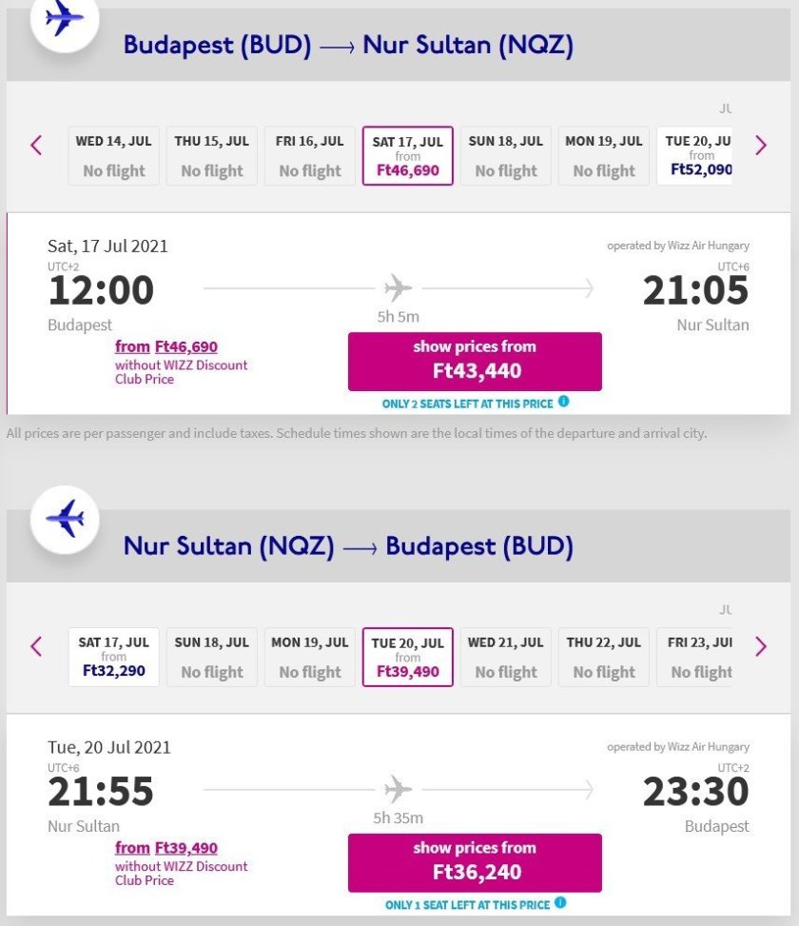Viewport: 799px width, 926px height.
Task: Click the outbound flight airplane icon
Action: (x=64, y=18)
